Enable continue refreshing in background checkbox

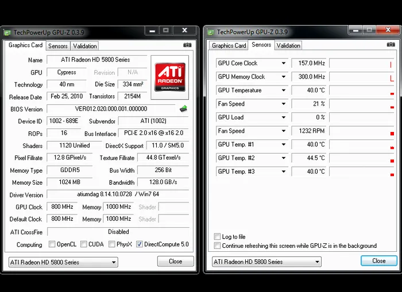217,246
